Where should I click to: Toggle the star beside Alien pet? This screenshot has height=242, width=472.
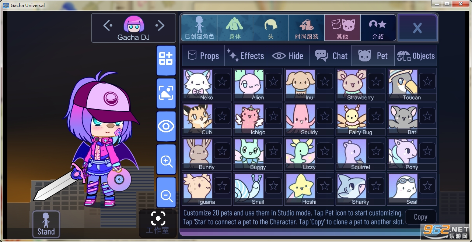point(273,81)
